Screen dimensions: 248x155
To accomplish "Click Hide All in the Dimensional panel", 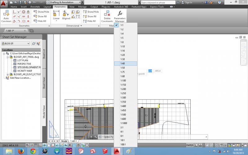I will [x=91, y=21].
